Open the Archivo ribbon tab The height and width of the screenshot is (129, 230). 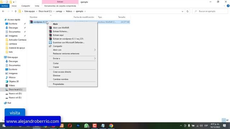pyautogui.click(x=5, y=6)
